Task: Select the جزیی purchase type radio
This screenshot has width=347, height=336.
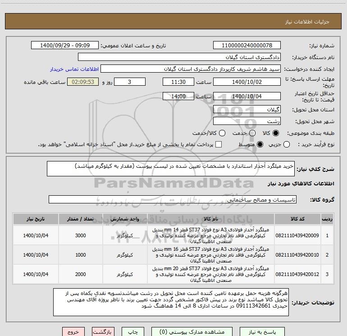Action: 286,144
